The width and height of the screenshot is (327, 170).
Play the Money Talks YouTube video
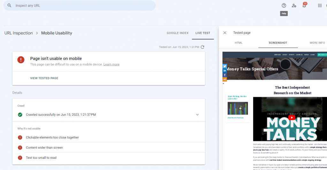coord(292,118)
